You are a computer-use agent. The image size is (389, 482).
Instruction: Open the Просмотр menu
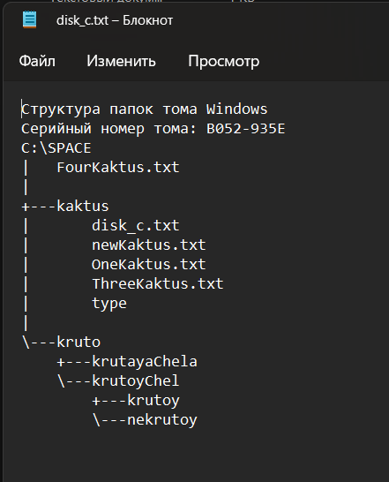click(x=224, y=61)
